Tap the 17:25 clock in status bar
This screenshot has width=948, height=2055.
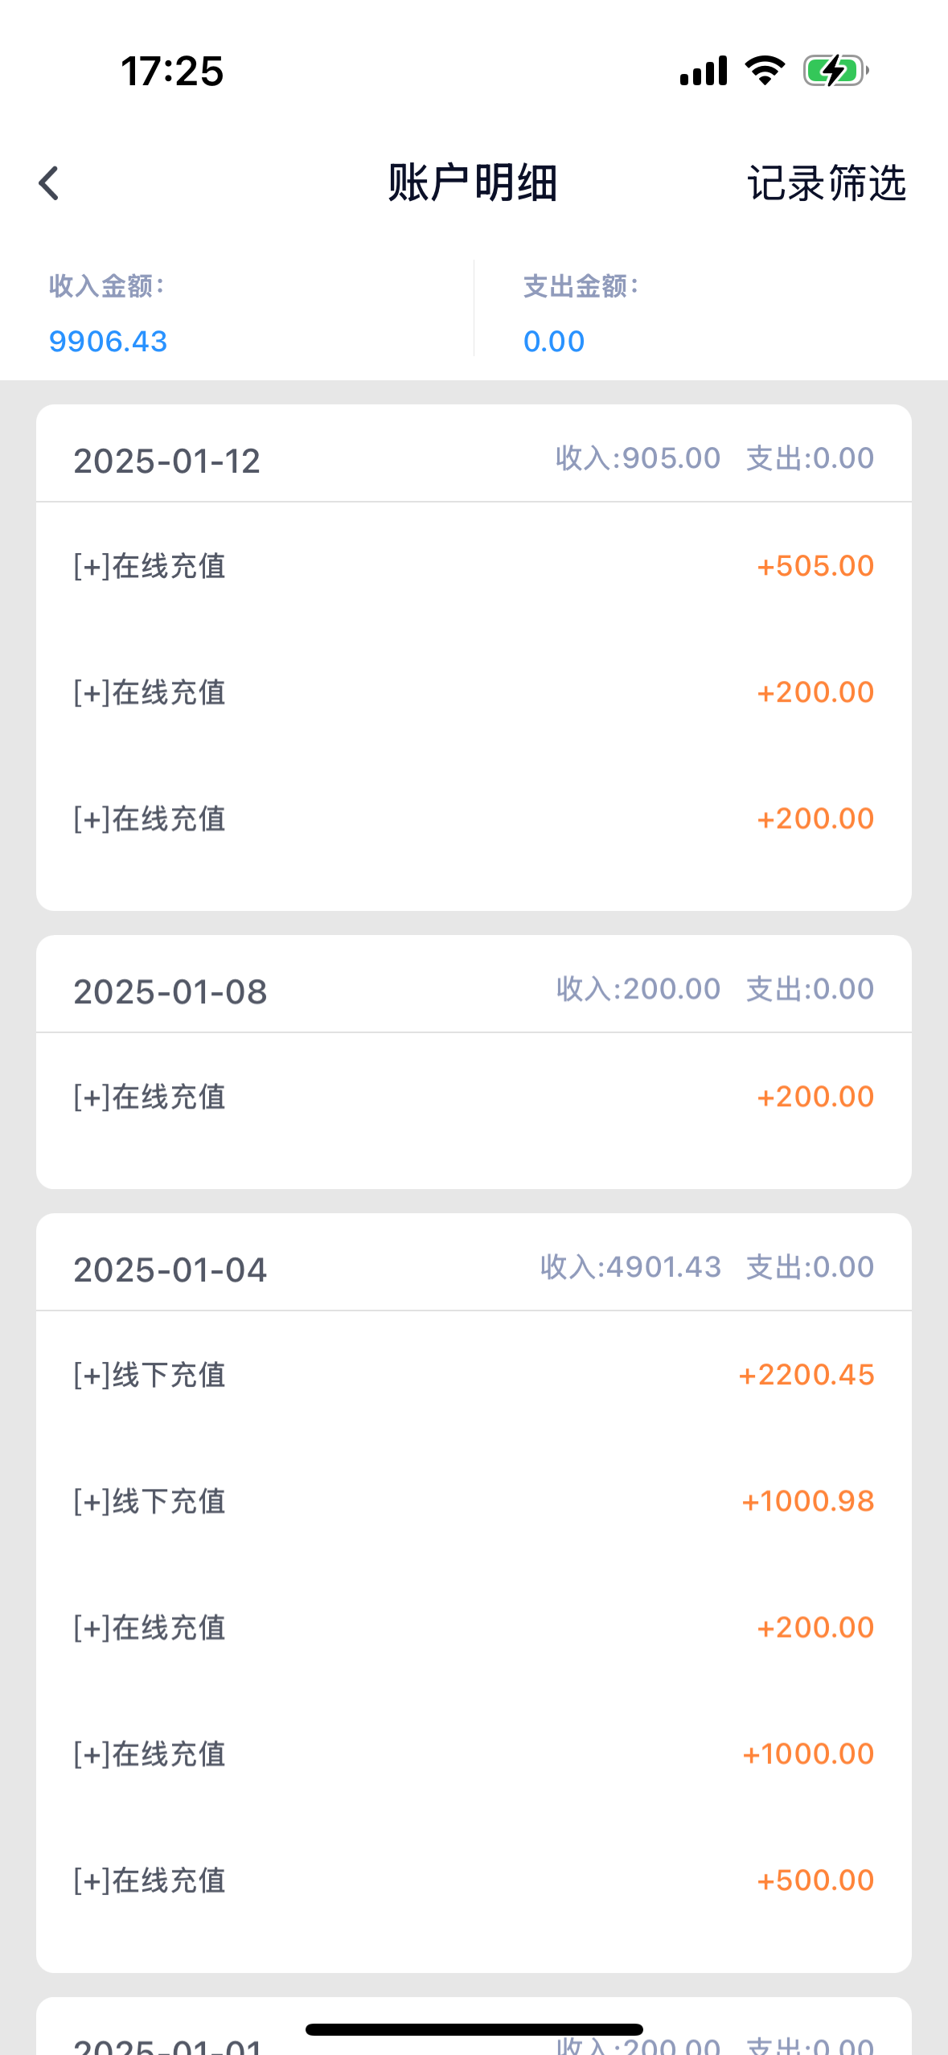172,71
